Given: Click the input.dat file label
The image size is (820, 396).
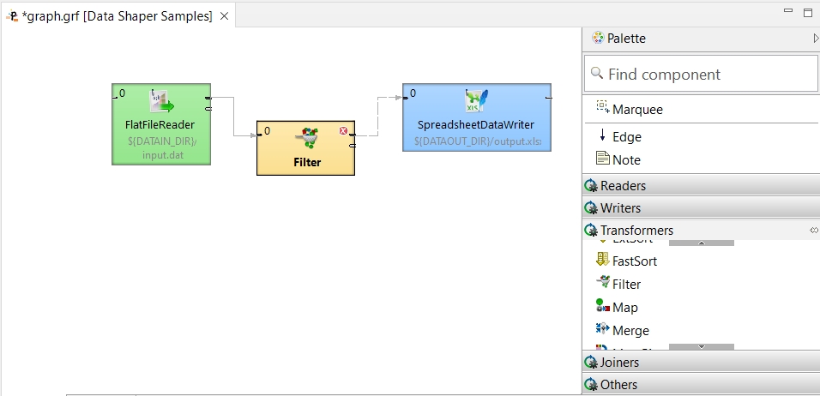Looking at the screenshot, I should click(x=163, y=155).
